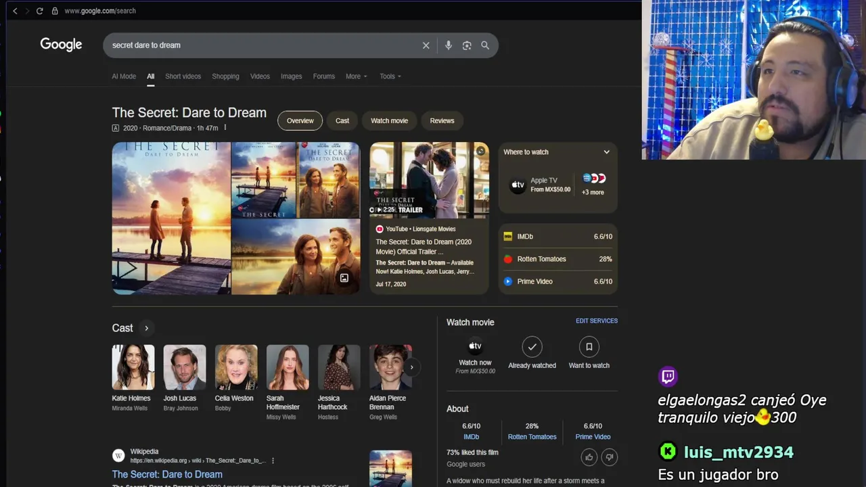This screenshot has height=487, width=866.
Task: Click the Wikipedia result favicon
Action: [x=118, y=455]
